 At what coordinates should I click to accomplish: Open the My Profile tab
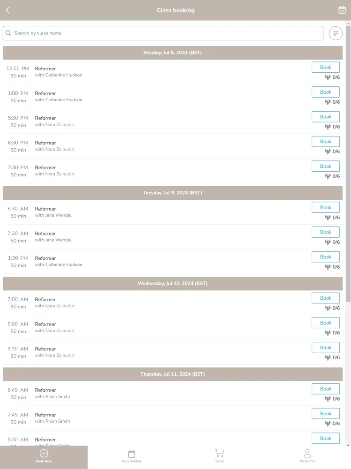click(307, 456)
